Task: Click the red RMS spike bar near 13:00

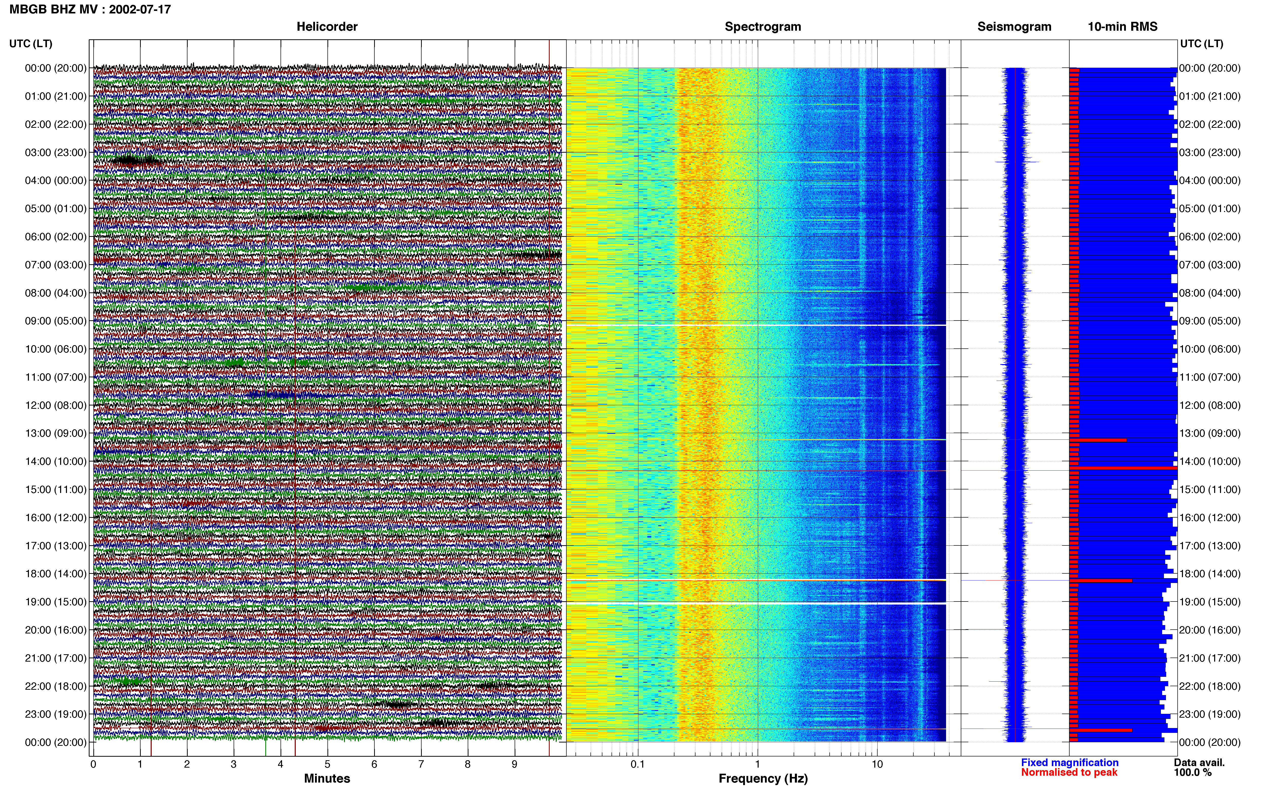Action: 1098,440
